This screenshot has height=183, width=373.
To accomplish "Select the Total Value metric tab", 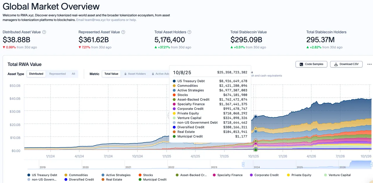I will click(111, 74).
